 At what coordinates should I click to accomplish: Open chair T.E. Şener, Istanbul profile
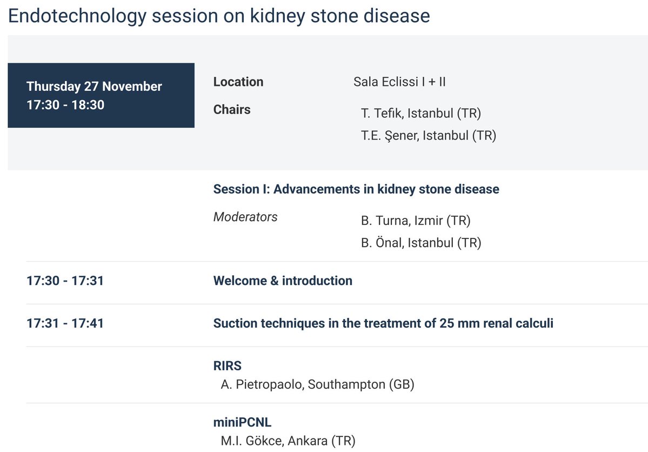[428, 136]
